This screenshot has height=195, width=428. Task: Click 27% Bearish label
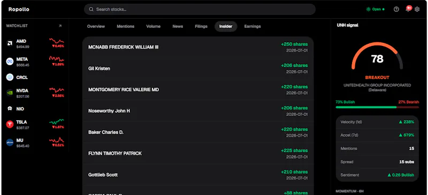408,102
